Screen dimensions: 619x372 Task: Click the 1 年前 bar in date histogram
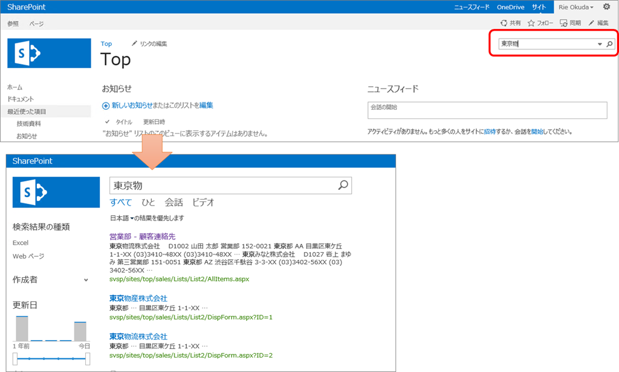click(22, 329)
